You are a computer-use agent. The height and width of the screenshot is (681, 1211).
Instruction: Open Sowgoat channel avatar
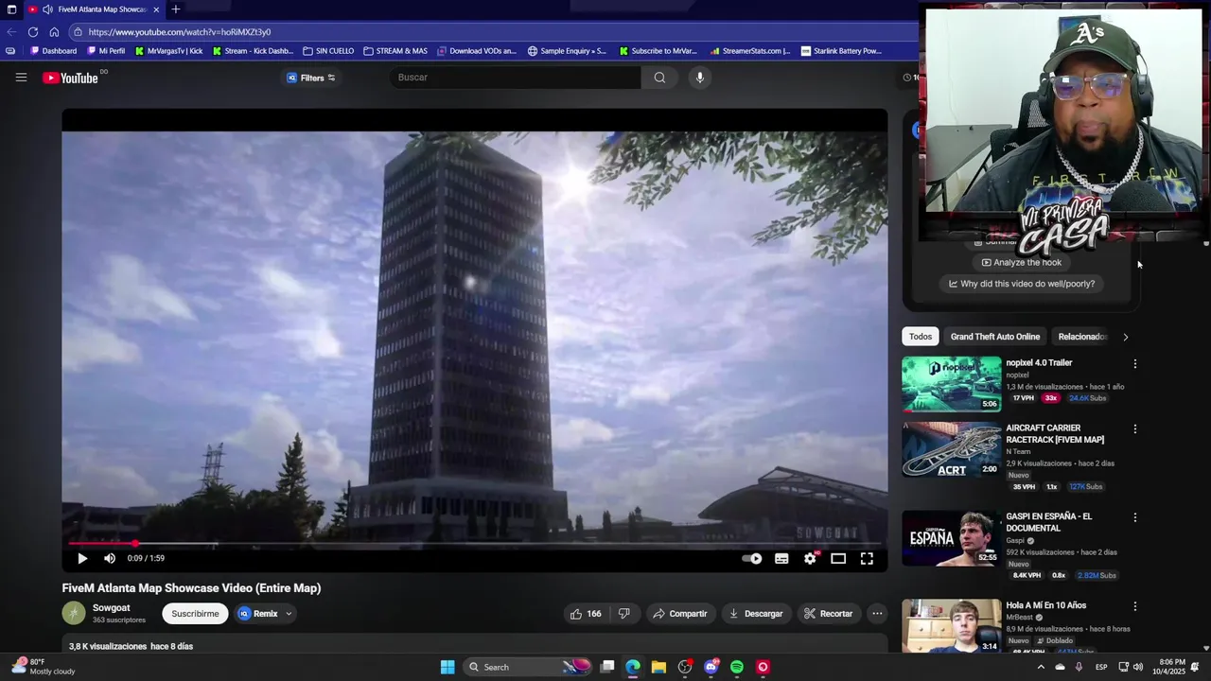[x=74, y=614]
